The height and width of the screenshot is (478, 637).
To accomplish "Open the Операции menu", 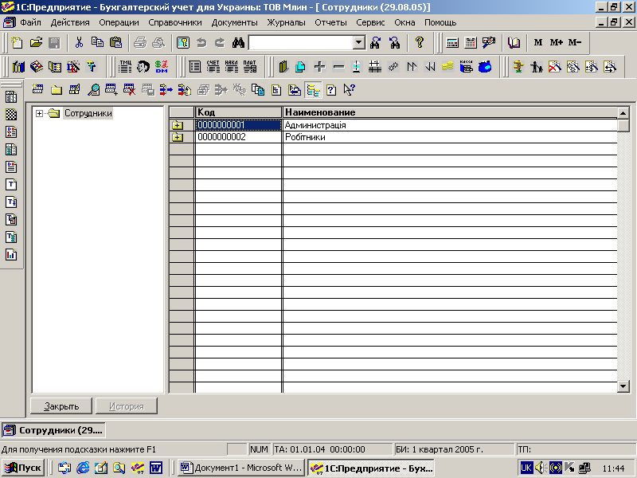I will (x=119, y=22).
